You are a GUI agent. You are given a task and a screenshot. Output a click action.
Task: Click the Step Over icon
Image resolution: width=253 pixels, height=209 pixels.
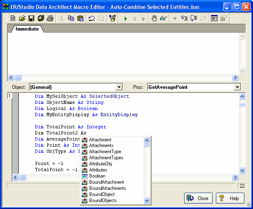[x=194, y=18]
